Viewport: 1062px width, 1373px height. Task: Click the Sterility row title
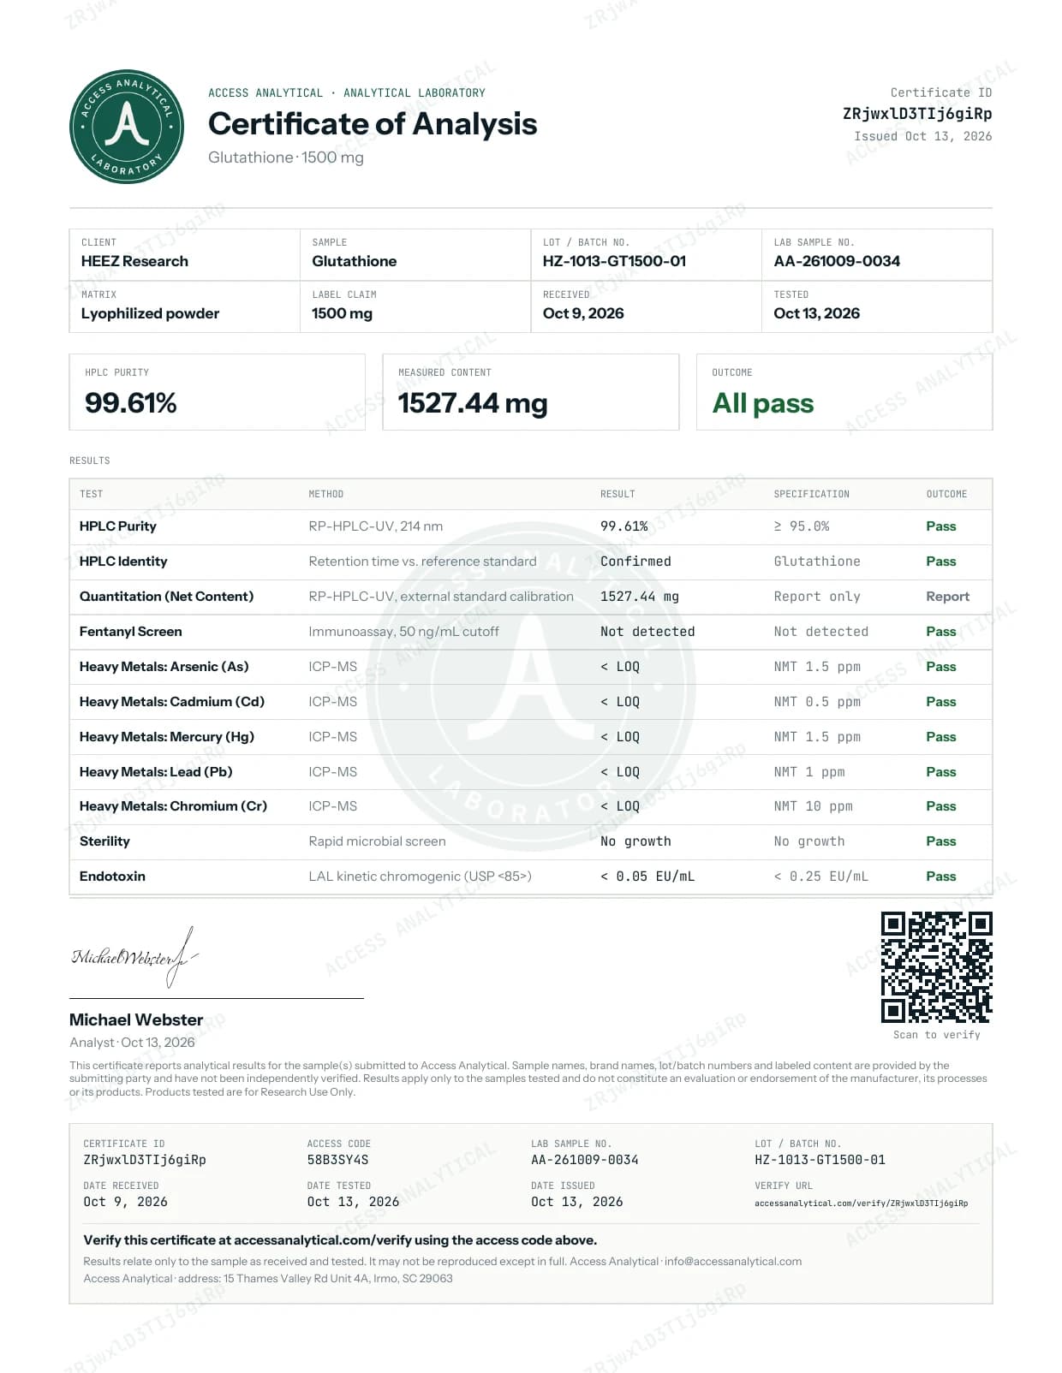(104, 841)
